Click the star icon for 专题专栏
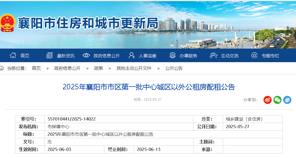This screenshot has width=296, height=158. click(254, 56)
